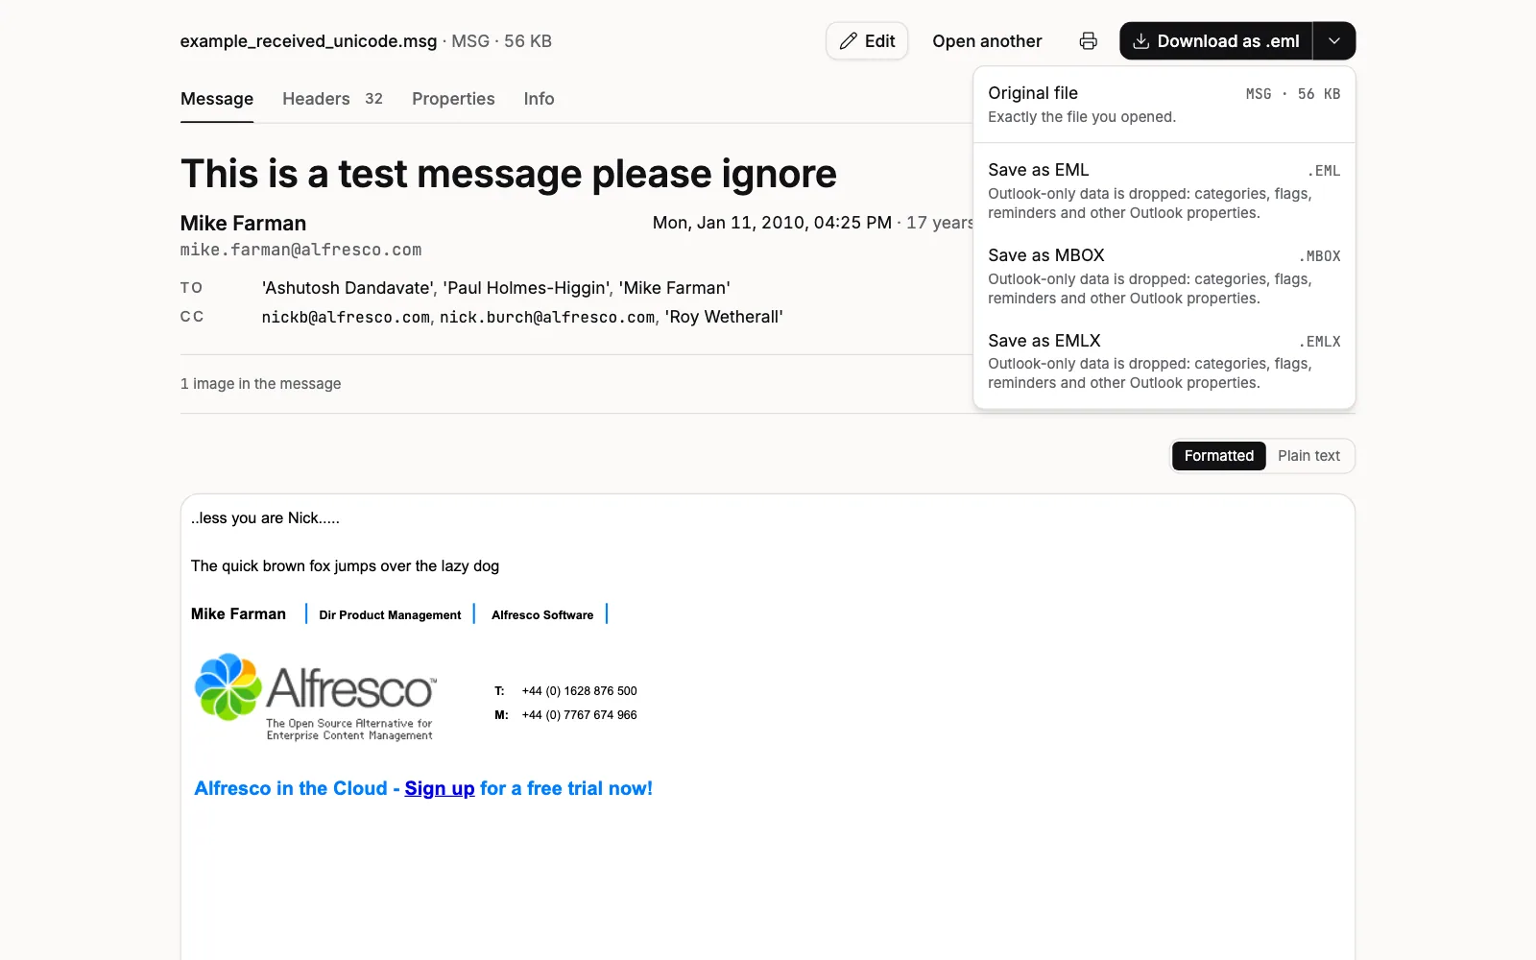
Task: Click 'Dir Product Management' in signature
Action: pos(390,615)
